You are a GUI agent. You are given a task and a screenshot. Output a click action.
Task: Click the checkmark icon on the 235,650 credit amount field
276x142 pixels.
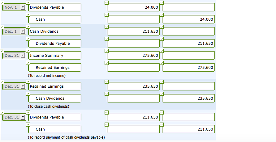click(162, 94)
